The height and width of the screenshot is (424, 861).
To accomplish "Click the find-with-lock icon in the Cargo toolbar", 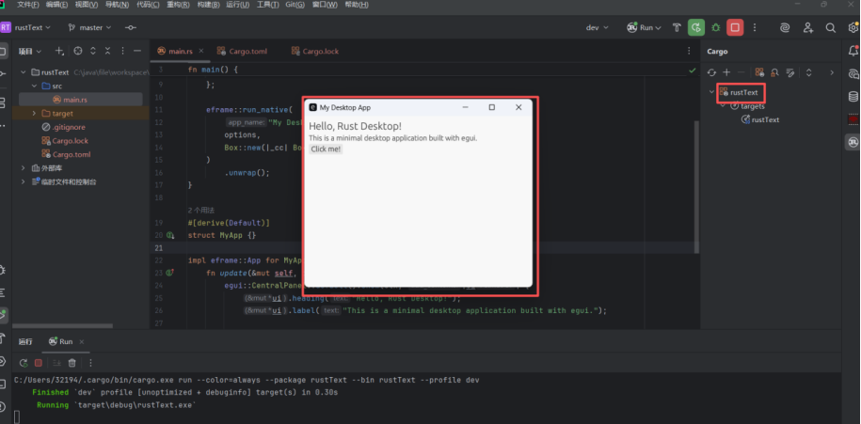I will coord(774,72).
